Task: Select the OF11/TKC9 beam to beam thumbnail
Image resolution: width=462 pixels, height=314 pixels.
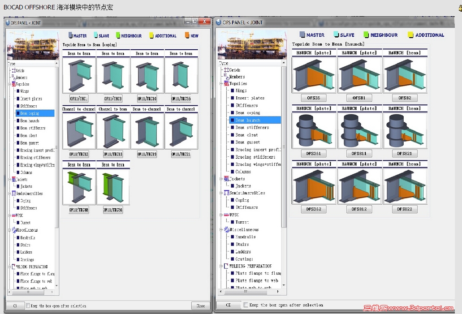Action: (113, 75)
